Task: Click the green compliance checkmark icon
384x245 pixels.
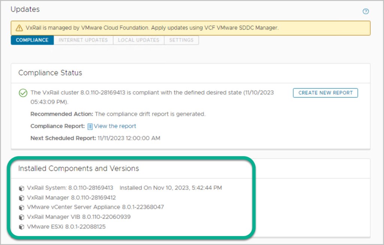Action: tap(23, 93)
